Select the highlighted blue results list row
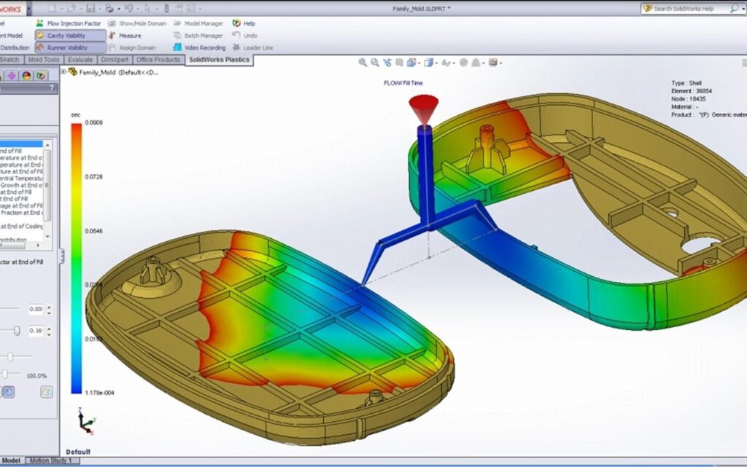 coord(21,144)
